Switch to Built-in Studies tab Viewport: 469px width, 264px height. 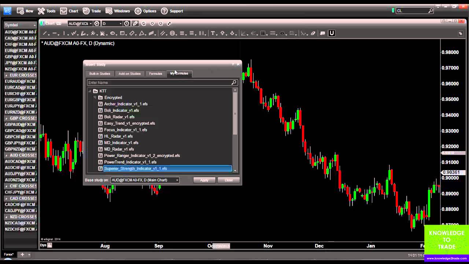(100, 74)
